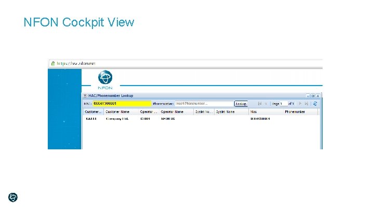Click the page number field
The image size is (374, 210).
(x=284, y=104)
